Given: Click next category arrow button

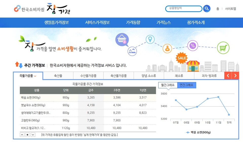Looking at the screenshot, I should pos(235,76).
